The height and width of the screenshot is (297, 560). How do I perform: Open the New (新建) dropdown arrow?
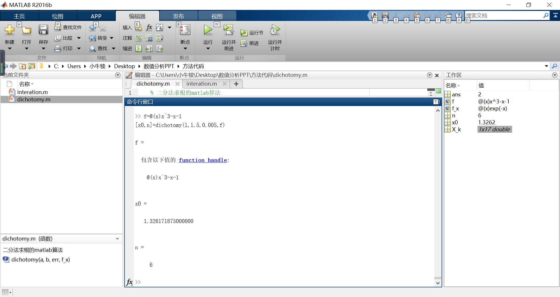[10, 49]
